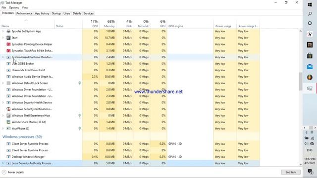Open the File menu
The width and height of the screenshot is (317, 178).
click(3, 8)
